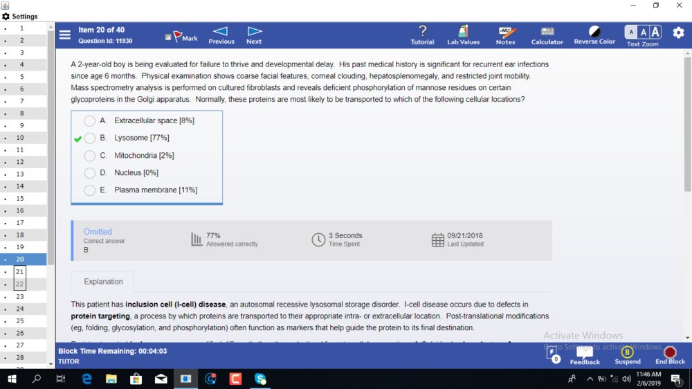Expand the hamburger menu in header
This screenshot has width=692, height=389.
[x=65, y=35]
